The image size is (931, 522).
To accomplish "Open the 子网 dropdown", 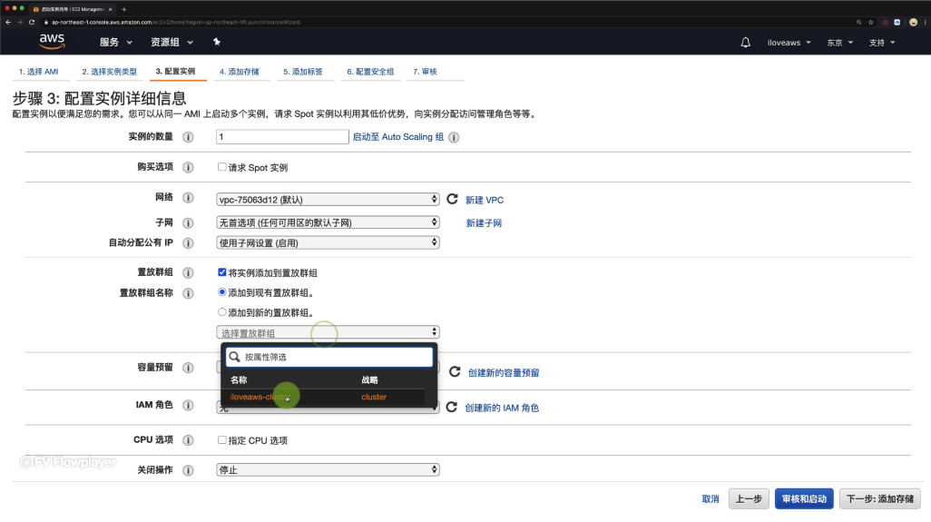I will [x=328, y=222].
